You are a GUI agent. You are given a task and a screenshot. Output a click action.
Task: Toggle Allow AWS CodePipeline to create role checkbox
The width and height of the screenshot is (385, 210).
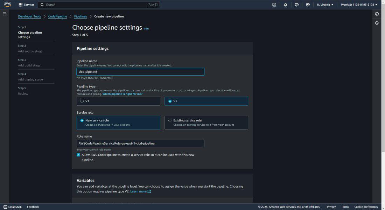[x=78, y=155]
